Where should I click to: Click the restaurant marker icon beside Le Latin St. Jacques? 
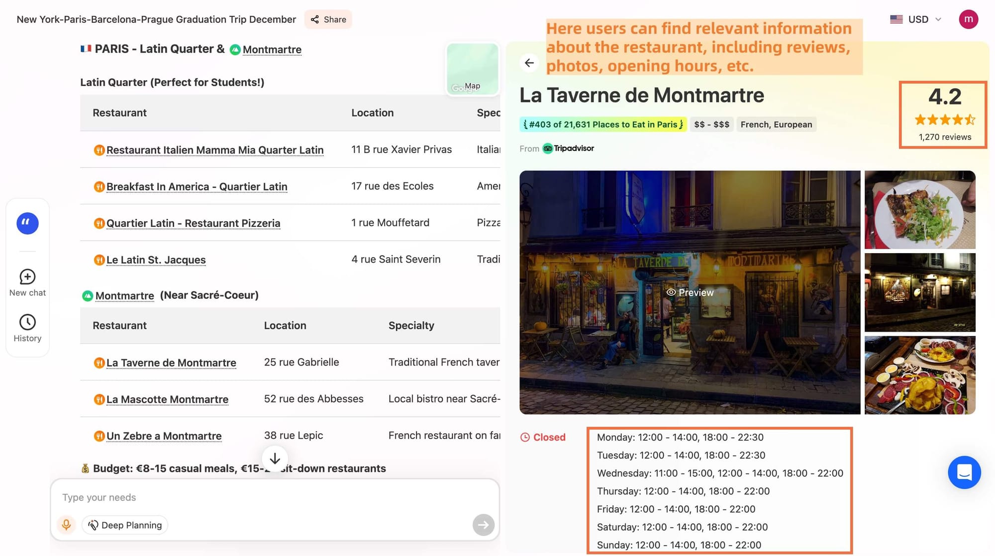pyautogui.click(x=99, y=260)
